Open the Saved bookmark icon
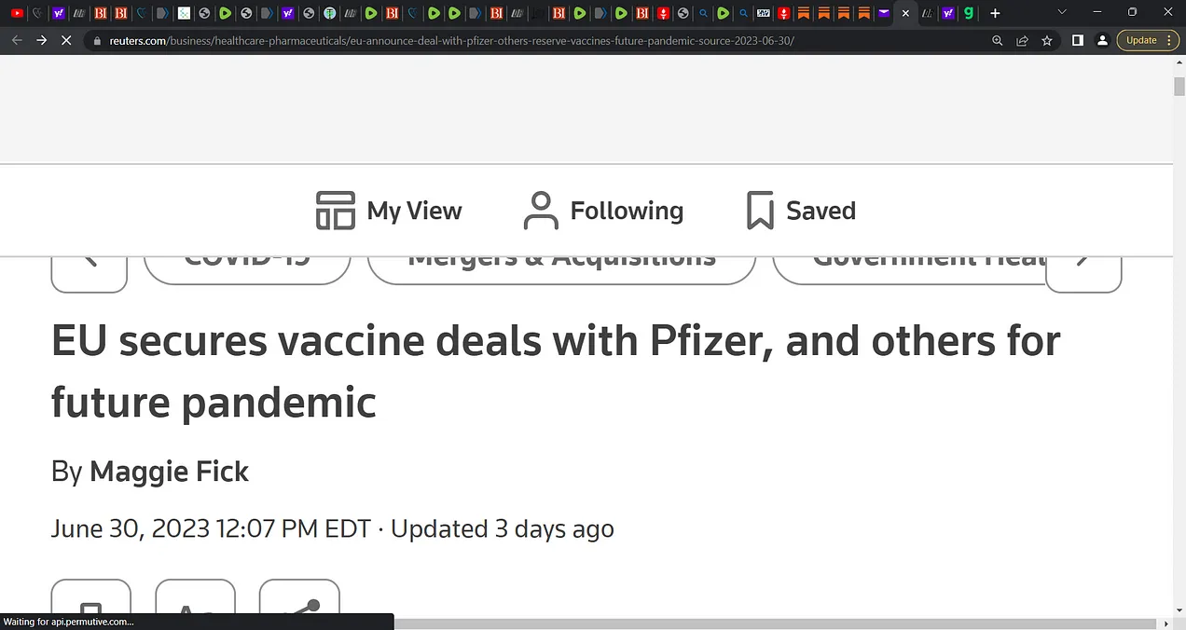1186x630 pixels. (760, 211)
